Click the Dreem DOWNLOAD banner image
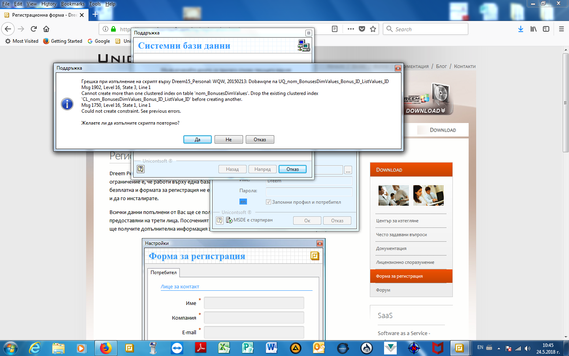The height and width of the screenshot is (356, 569). coord(428,99)
